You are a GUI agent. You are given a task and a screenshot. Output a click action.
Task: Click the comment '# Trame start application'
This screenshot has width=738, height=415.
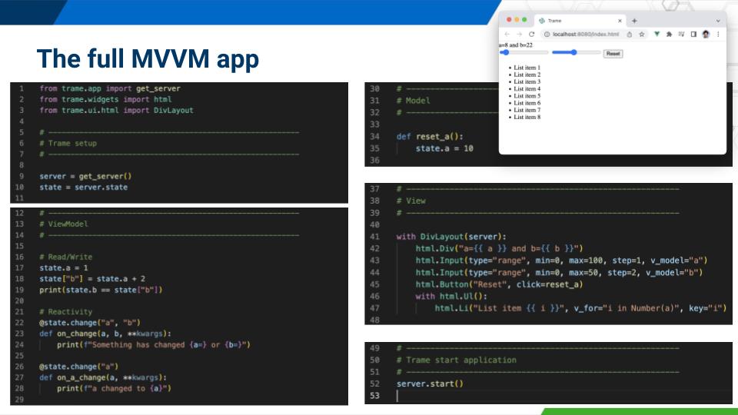point(456,360)
